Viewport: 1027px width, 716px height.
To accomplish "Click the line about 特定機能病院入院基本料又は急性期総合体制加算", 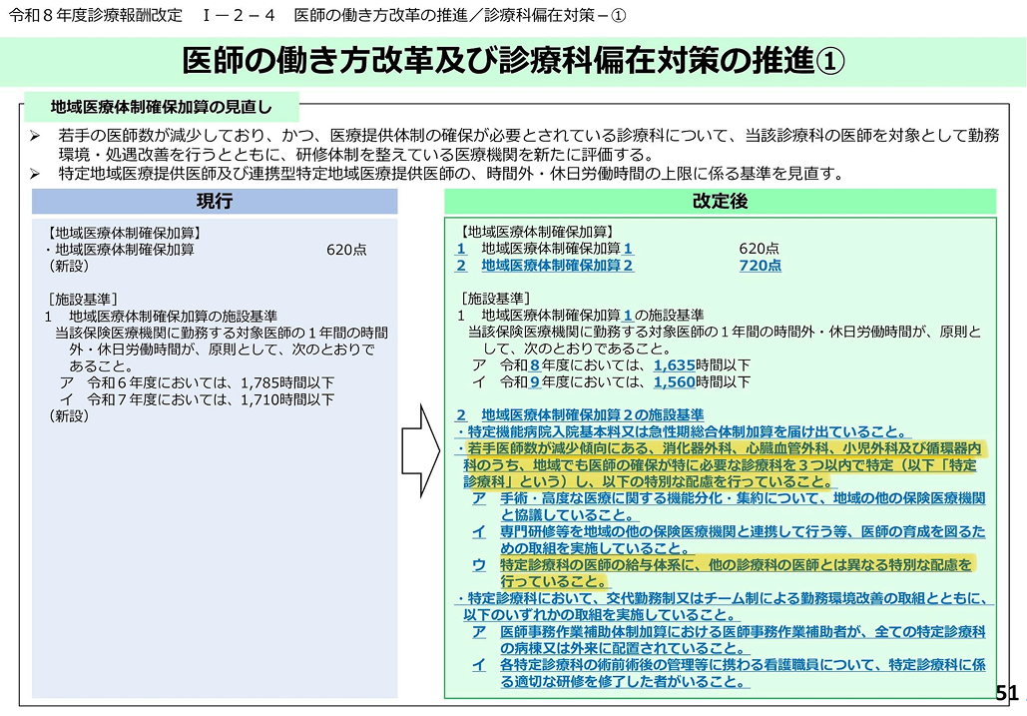I will click(x=683, y=431).
